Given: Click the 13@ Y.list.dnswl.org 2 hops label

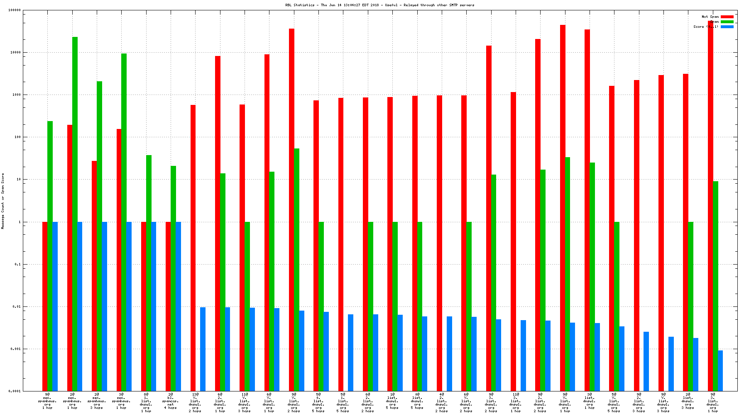Looking at the screenshot, I should (x=195, y=403).
